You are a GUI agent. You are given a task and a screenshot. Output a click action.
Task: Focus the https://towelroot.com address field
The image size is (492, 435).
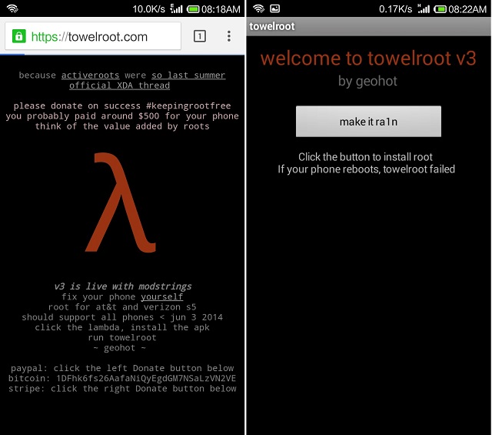[x=93, y=36]
